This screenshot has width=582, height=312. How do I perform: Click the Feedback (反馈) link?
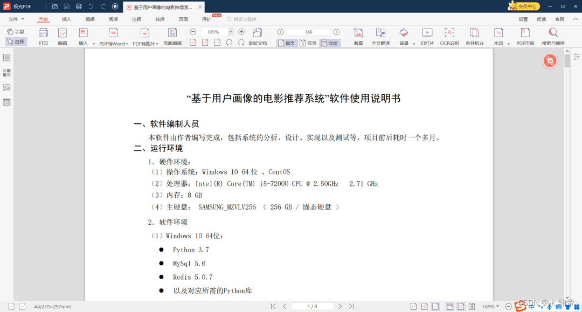(541, 19)
